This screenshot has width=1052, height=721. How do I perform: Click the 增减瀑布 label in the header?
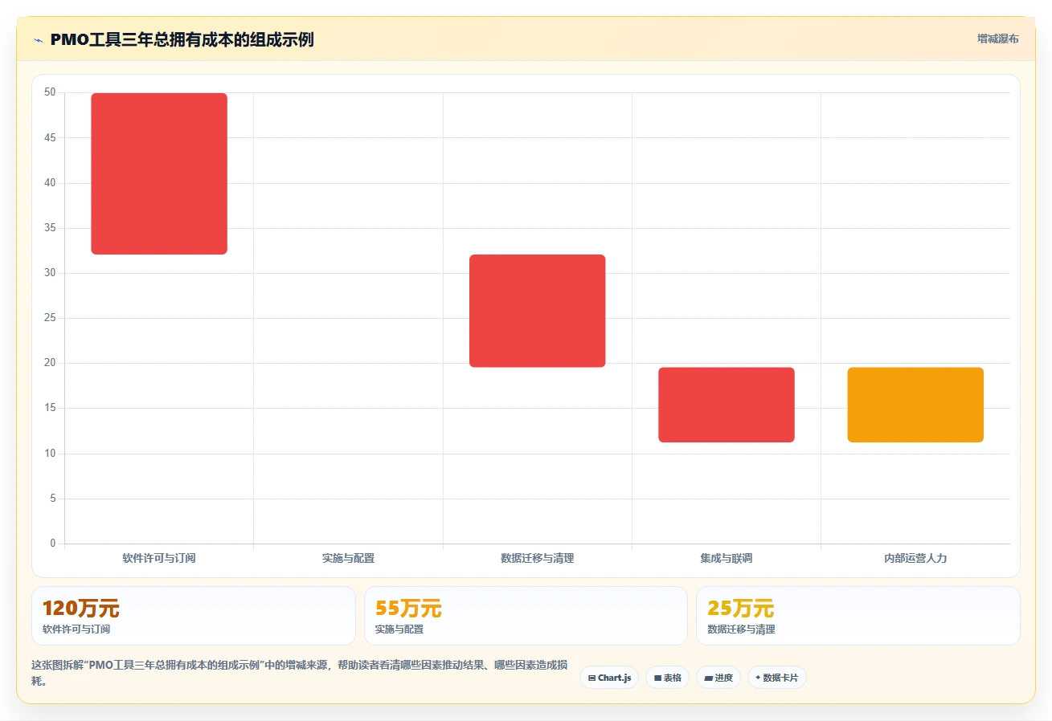(x=997, y=39)
